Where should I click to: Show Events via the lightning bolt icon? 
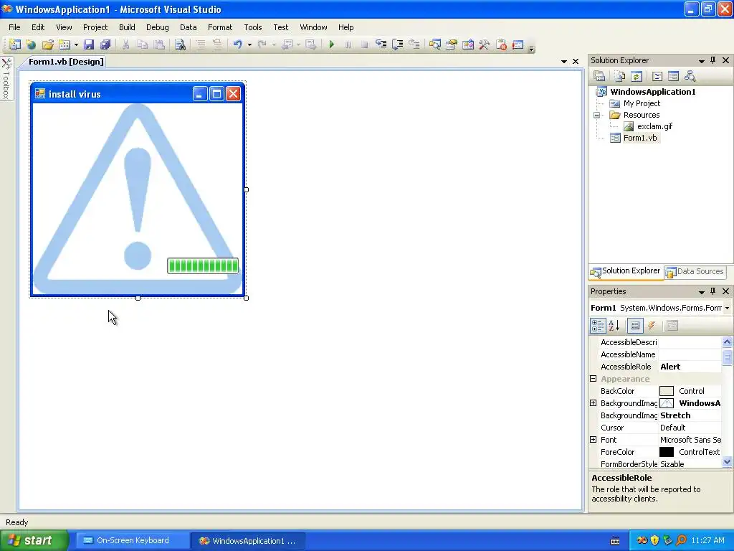(652, 326)
